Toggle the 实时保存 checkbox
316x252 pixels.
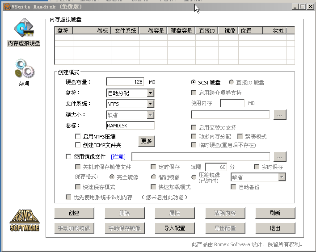257,167
